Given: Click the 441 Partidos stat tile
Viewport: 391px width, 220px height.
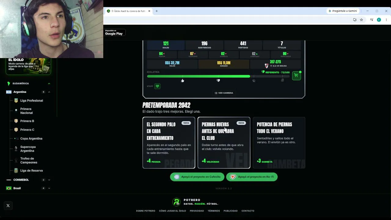Looking at the screenshot, I should pyautogui.click(x=243, y=45).
